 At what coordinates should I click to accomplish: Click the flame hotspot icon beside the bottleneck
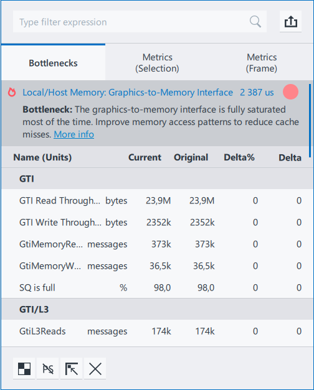coord(12,92)
